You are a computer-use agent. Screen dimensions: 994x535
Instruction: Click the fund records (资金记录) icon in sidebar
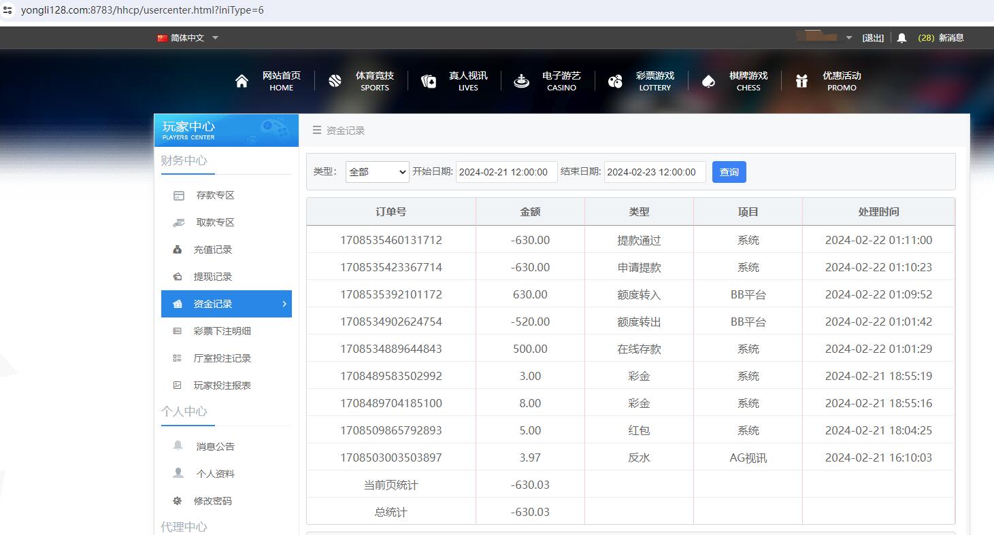point(178,304)
